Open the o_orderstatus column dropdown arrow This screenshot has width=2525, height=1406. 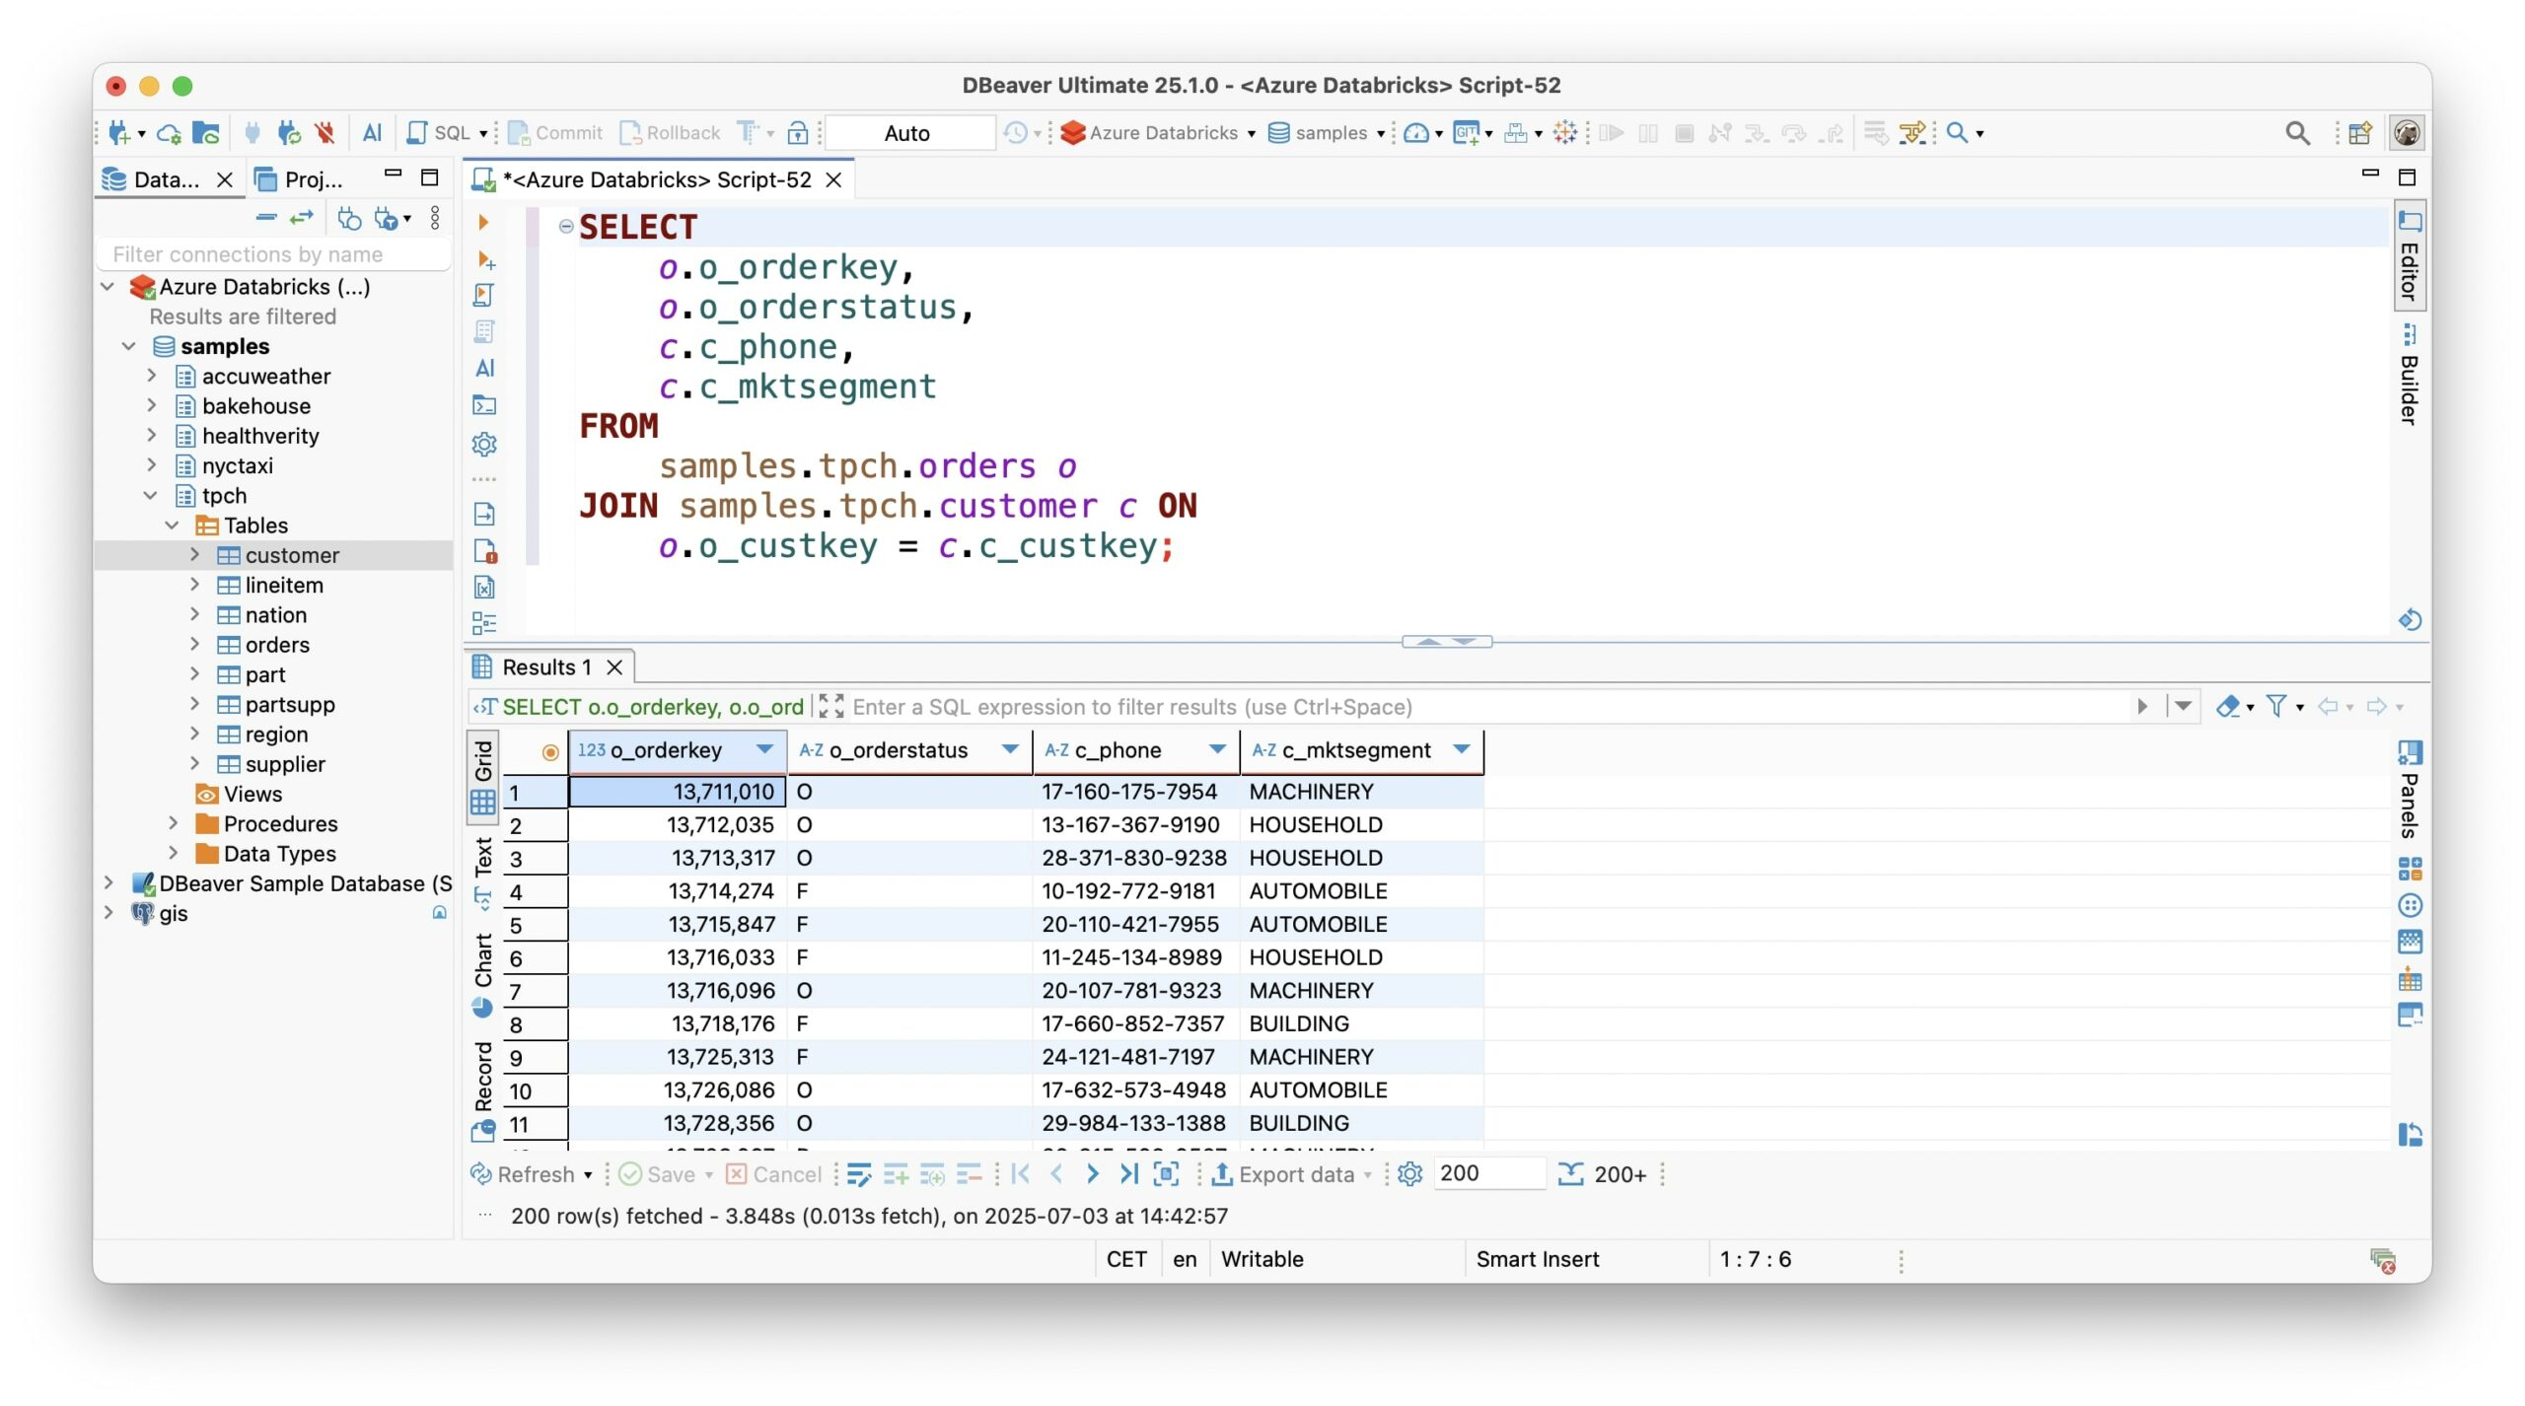(1009, 749)
